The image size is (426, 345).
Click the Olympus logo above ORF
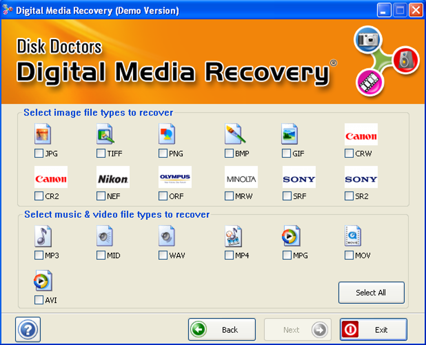tap(175, 177)
